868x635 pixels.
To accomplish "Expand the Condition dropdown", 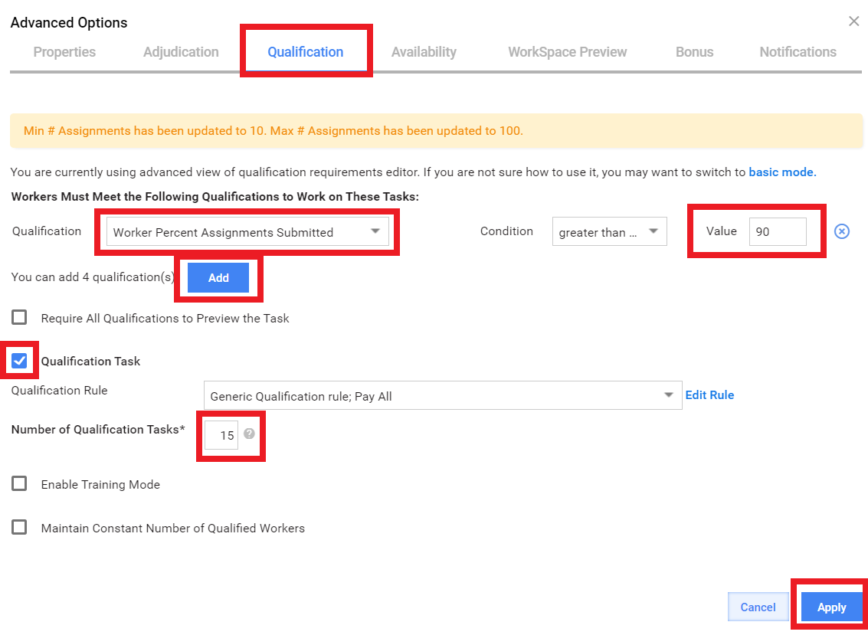I will coord(610,232).
